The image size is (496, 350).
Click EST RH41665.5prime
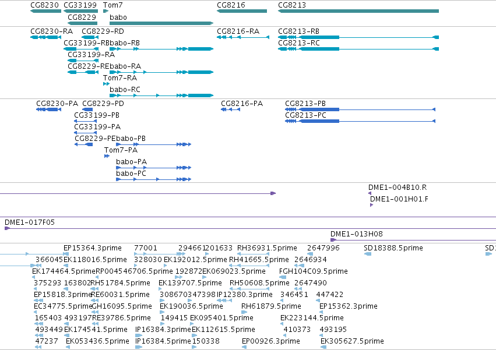click(259, 260)
